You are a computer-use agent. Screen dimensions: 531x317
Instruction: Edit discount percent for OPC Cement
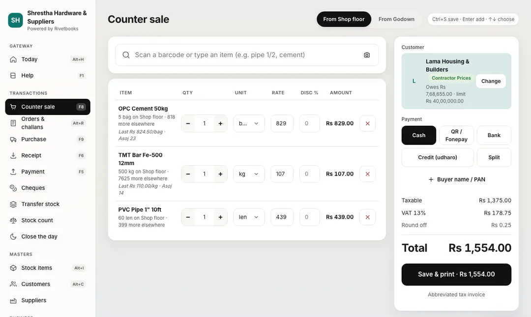tap(310, 123)
